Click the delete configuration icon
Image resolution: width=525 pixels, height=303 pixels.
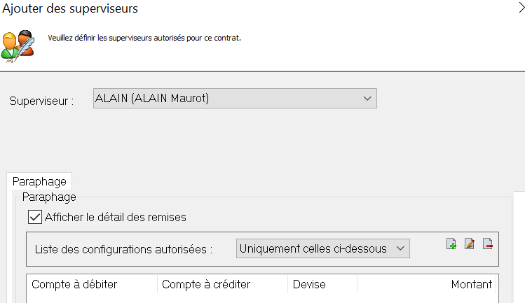click(488, 244)
